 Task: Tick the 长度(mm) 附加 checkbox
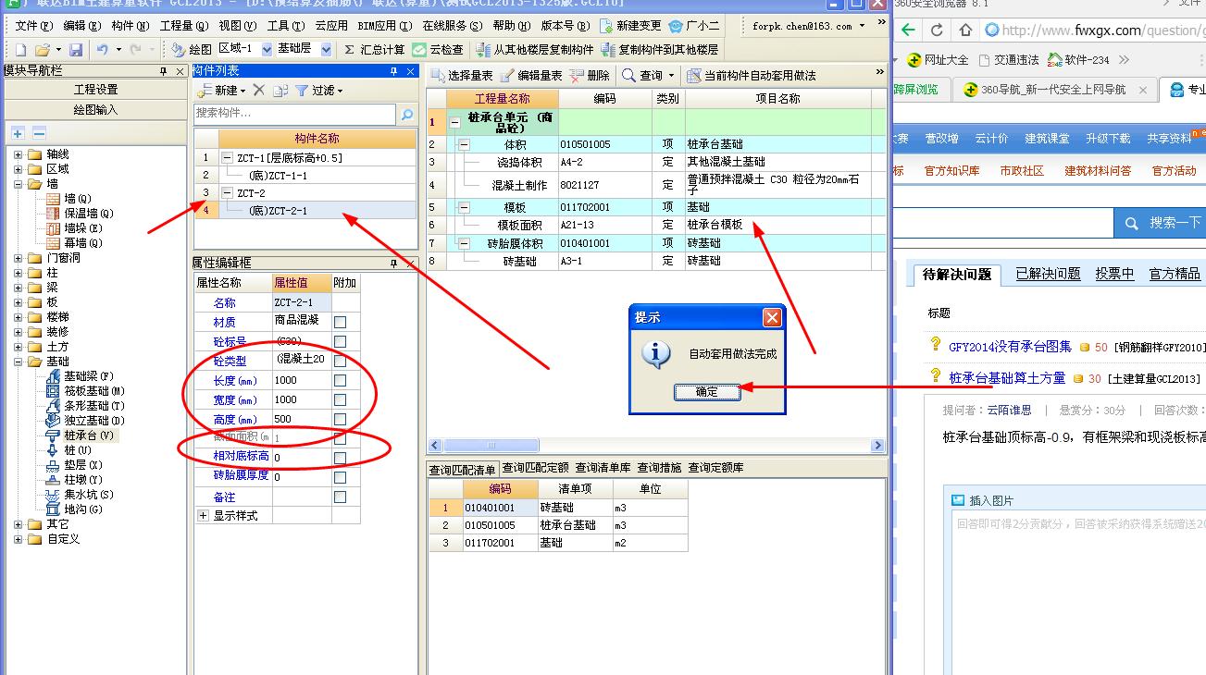pos(340,380)
